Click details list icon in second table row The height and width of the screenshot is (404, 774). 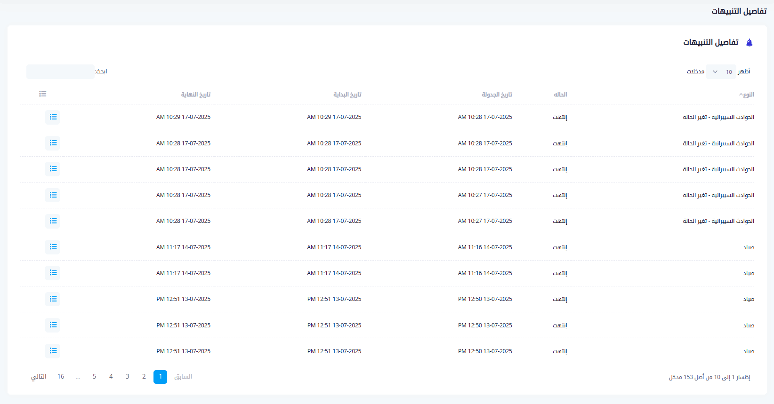point(53,143)
